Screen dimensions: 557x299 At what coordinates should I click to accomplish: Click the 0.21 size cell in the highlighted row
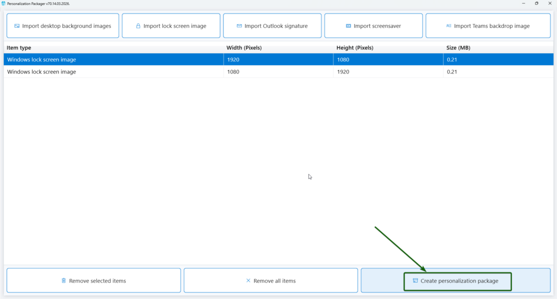click(451, 60)
